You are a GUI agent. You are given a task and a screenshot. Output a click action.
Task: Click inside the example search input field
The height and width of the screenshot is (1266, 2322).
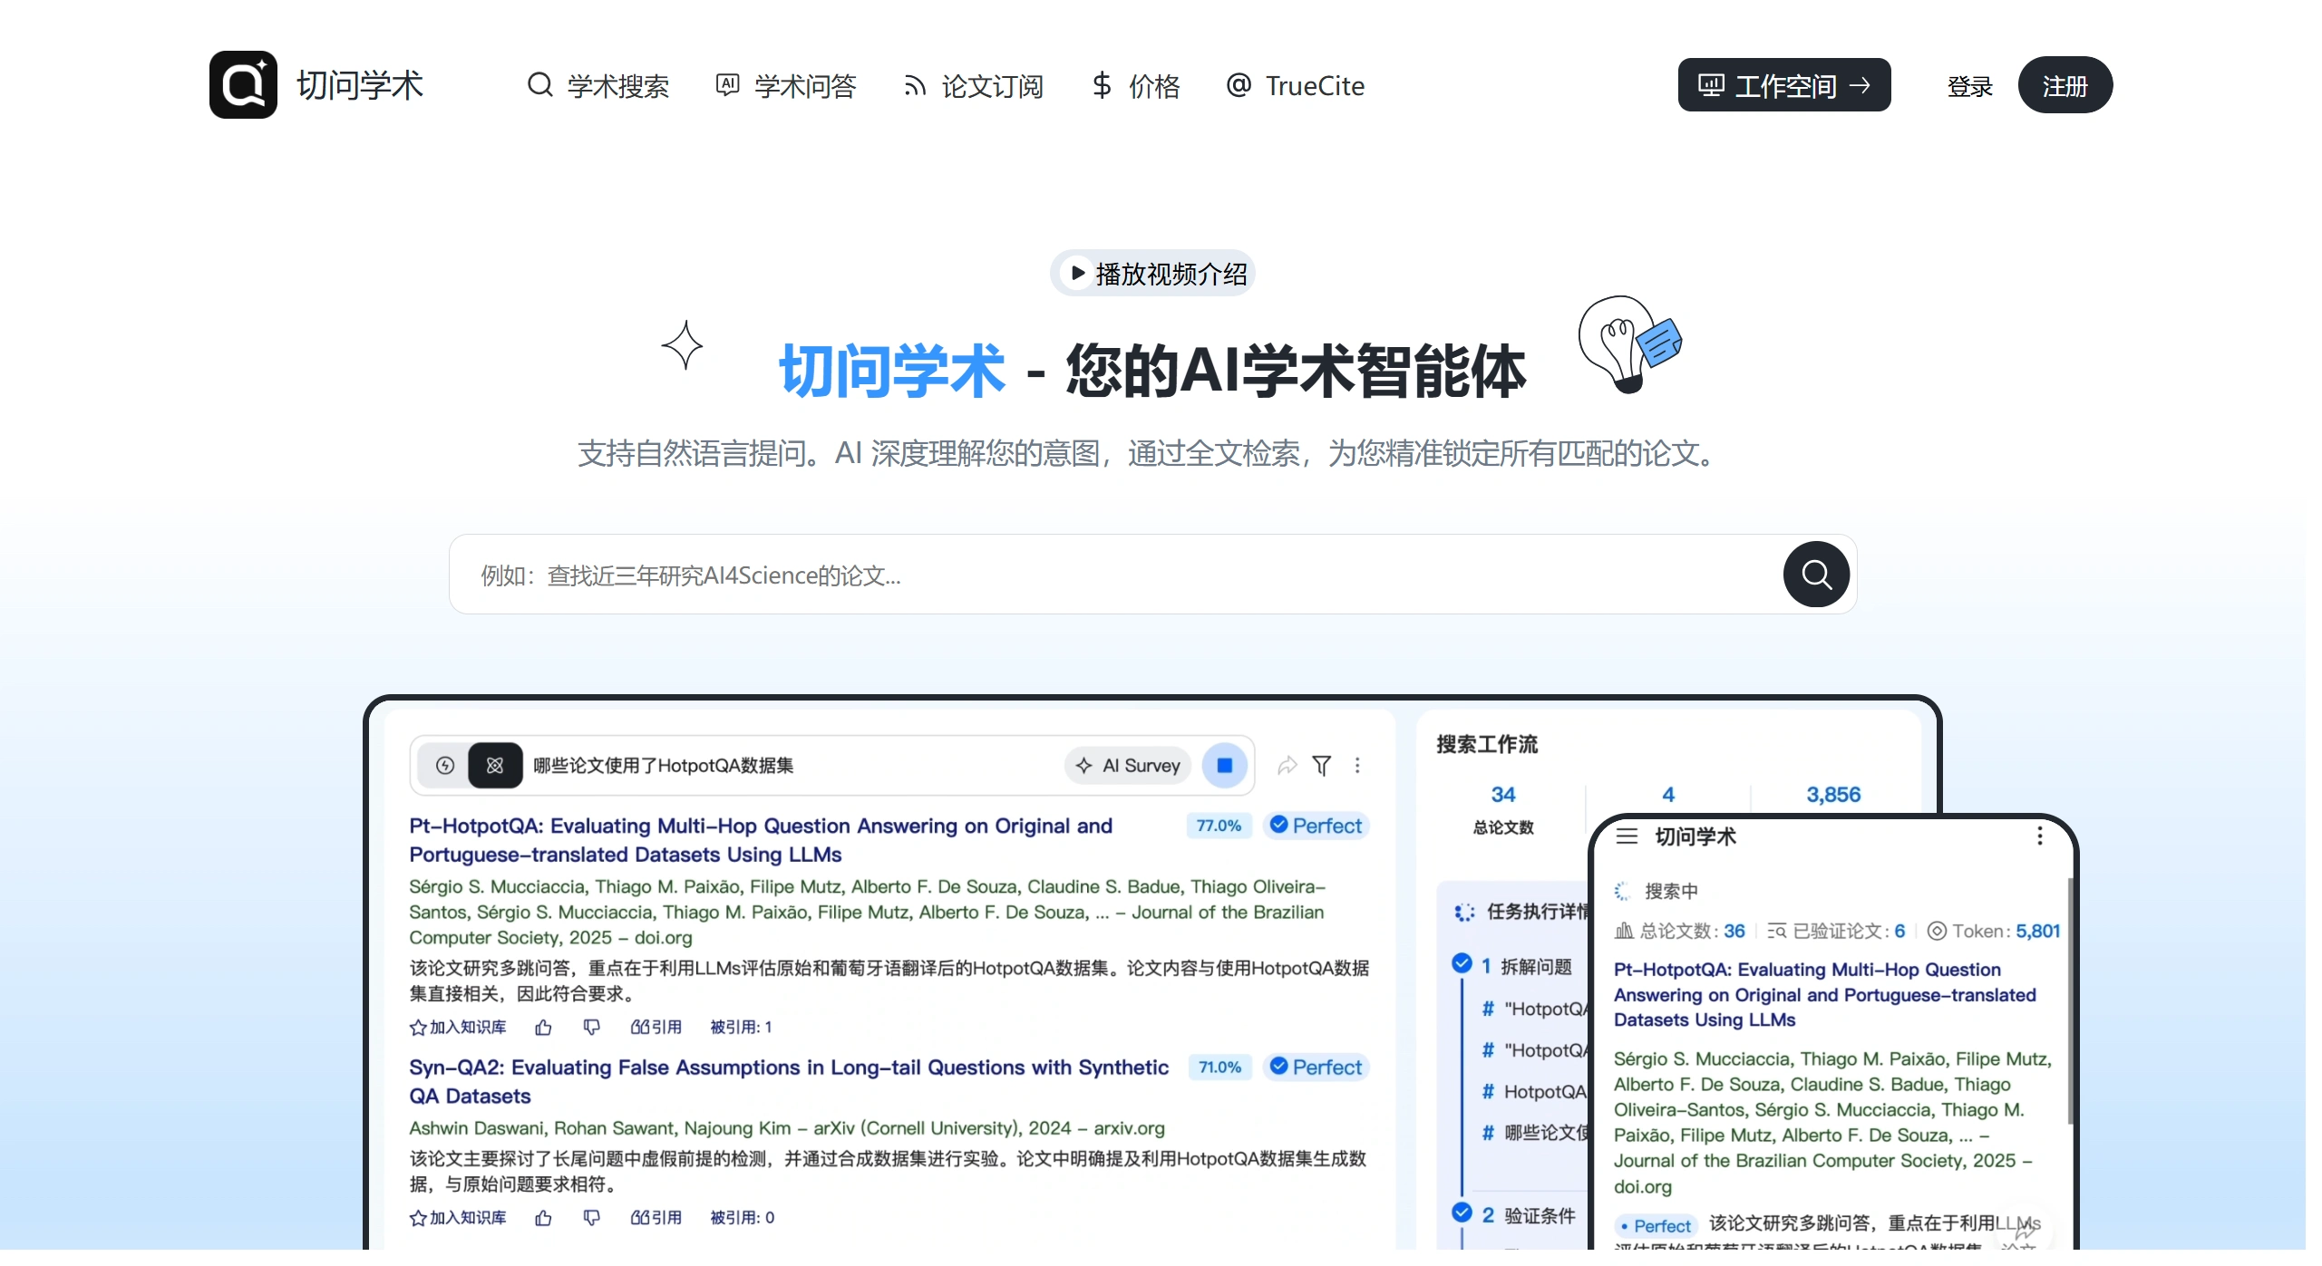(x=997, y=575)
